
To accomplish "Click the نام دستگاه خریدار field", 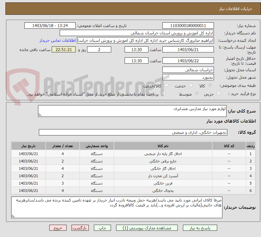I will (137, 33).
